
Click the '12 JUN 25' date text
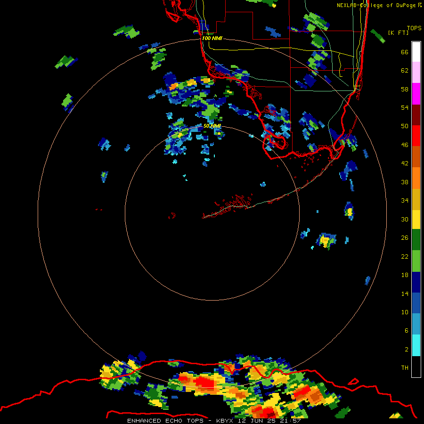[x=257, y=421]
